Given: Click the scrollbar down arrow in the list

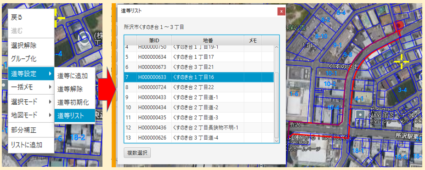Looking at the screenshot, I should [277, 141].
